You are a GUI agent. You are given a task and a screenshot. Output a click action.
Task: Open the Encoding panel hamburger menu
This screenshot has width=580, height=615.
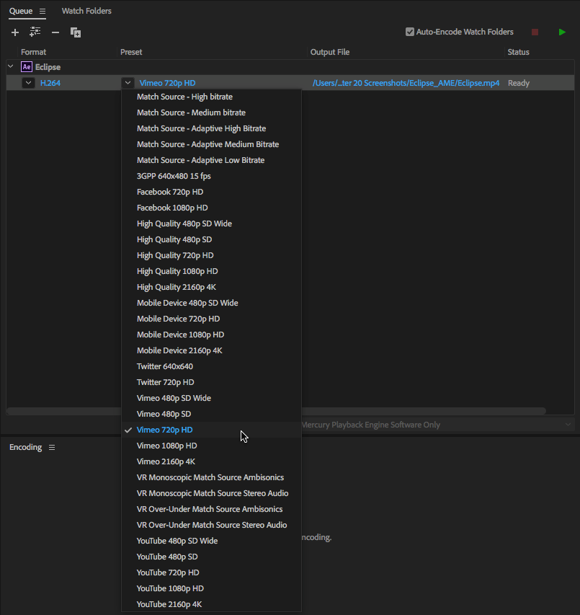click(x=52, y=448)
